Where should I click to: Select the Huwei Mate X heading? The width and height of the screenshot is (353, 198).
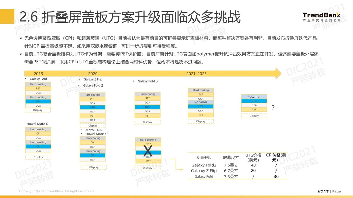coord(37,124)
